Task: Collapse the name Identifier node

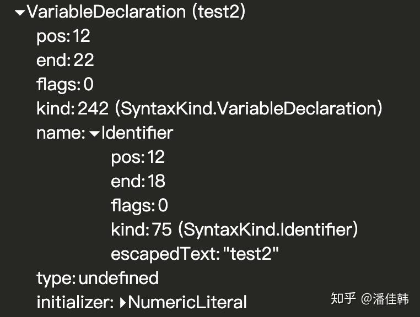Action: pos(94,133)
